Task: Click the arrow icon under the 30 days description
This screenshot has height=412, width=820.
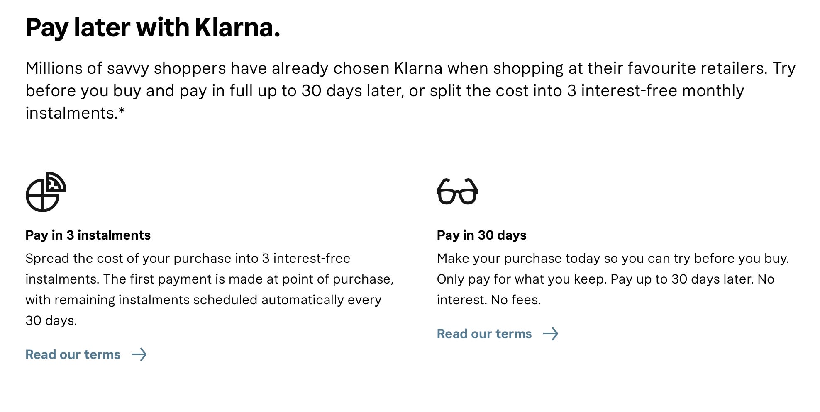Action: pos(551,334)
